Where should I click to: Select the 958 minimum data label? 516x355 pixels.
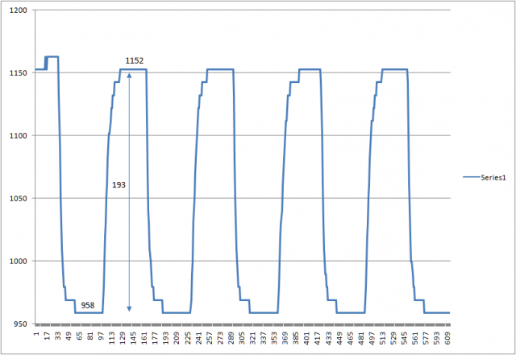point(89,306)
